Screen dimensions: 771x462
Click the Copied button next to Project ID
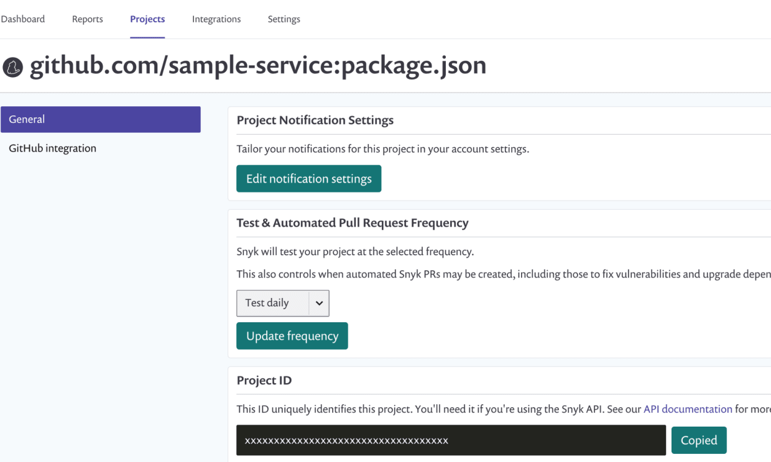tap(699, 440)
